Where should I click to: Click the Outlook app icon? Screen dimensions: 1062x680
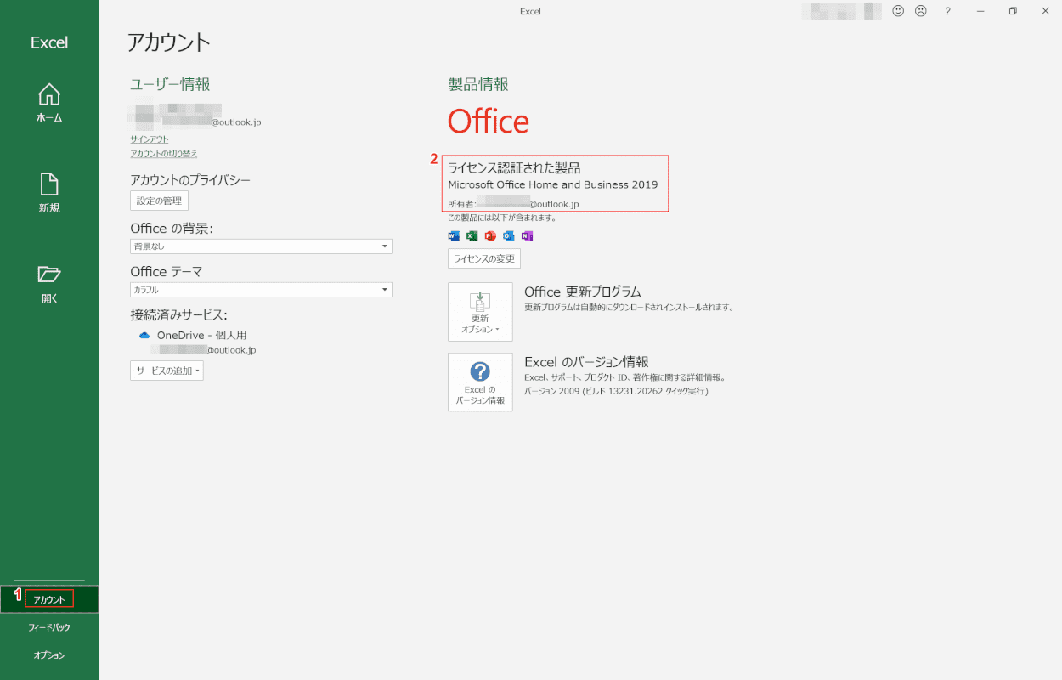(509, 235)
